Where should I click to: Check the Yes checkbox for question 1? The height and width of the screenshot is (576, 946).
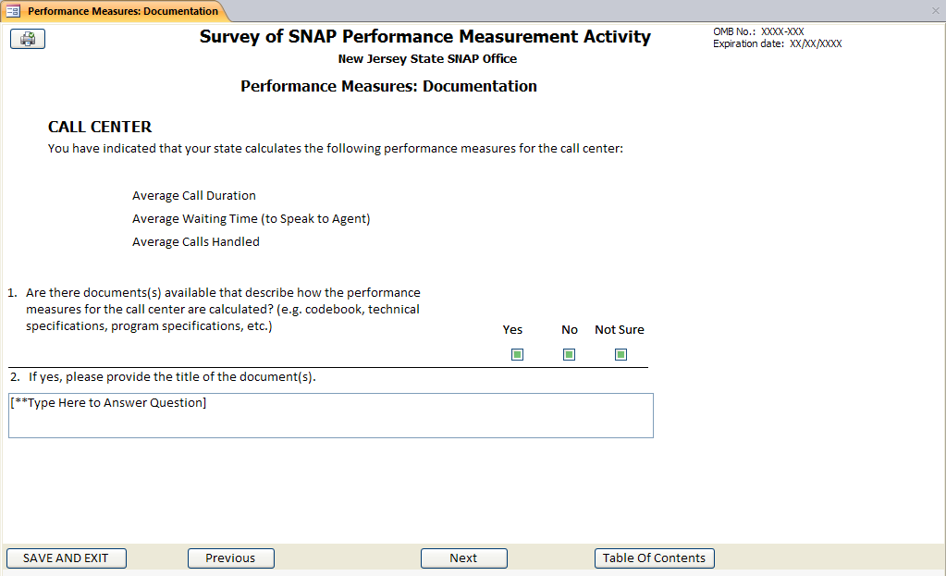coord(517,354)
